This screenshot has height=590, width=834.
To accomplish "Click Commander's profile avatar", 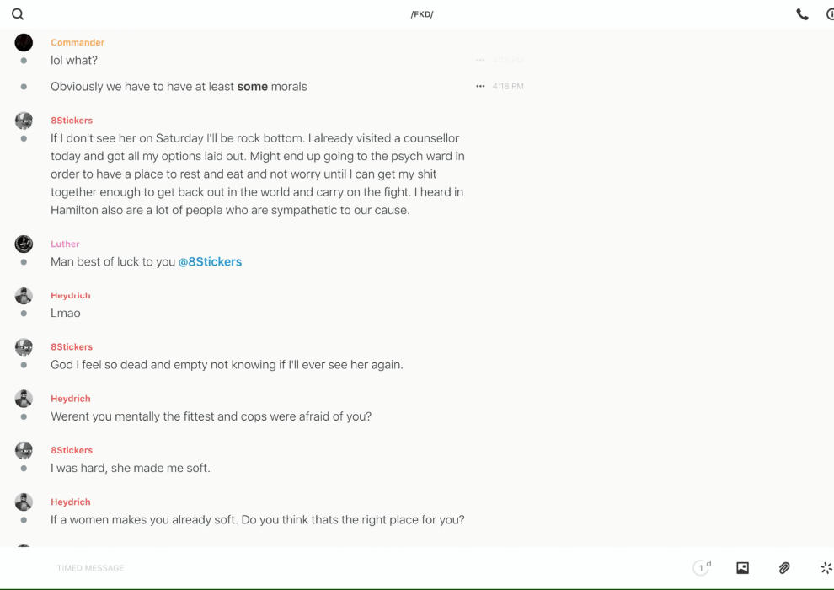I will point(24,43).
